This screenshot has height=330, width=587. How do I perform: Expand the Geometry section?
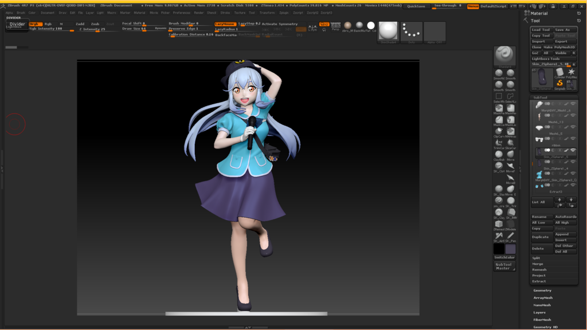coord(542,290)
